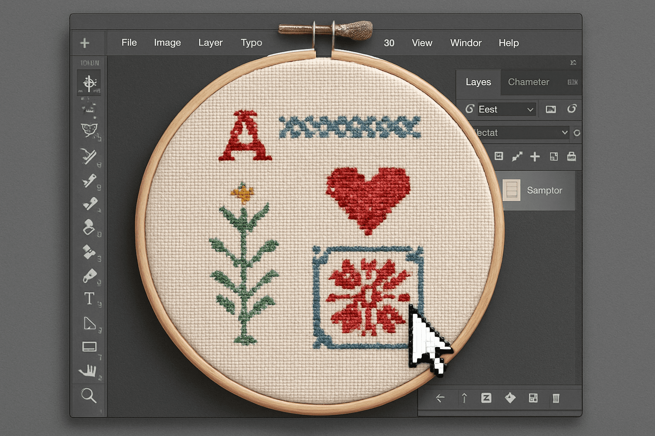Screen dimensions: 655x436
Task: Click the diamond icon in bottom bar
Action: coord(510,398)
